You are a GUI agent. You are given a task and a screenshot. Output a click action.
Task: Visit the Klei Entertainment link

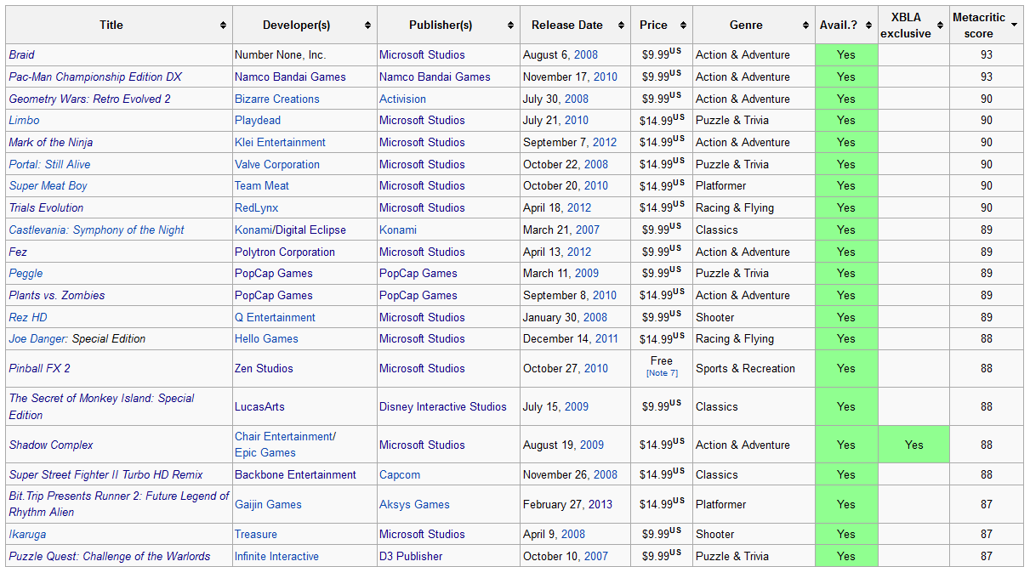coord(280,143)
